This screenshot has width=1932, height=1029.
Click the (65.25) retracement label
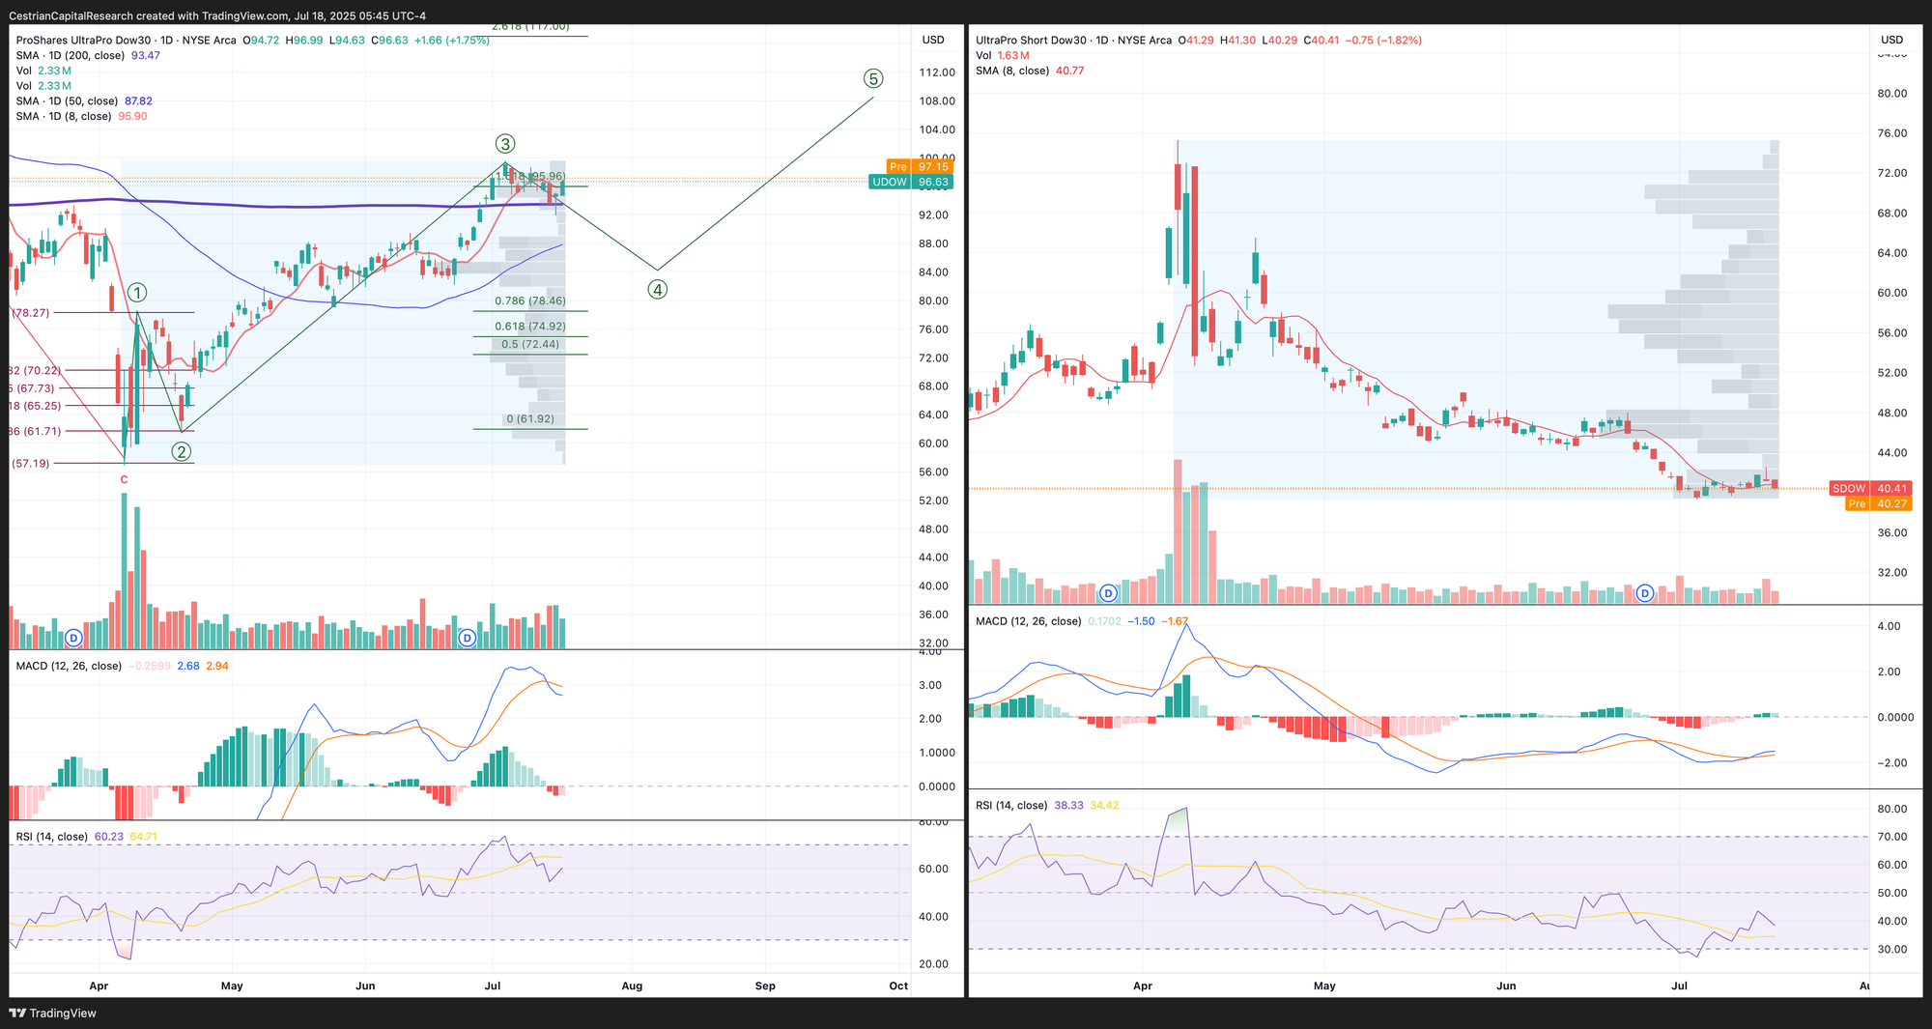[36, 406]
